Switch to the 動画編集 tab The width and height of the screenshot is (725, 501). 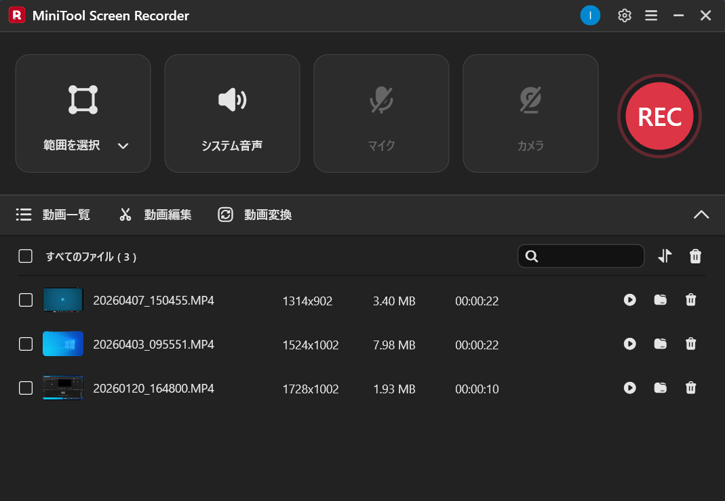point(155,215)
